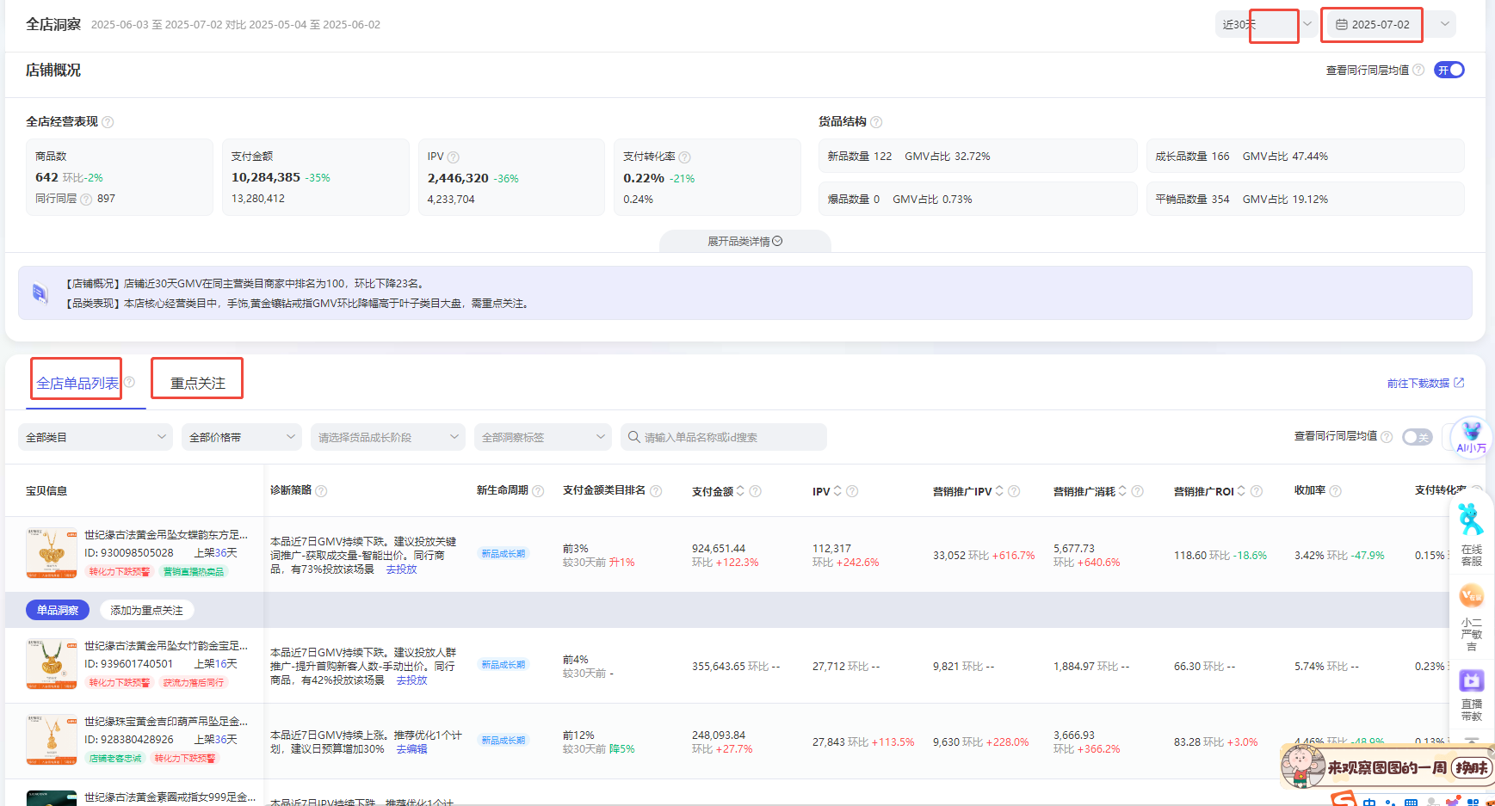
Task: Sort by 营销推广ROI column arrows
Action: tap(1241, 491)
